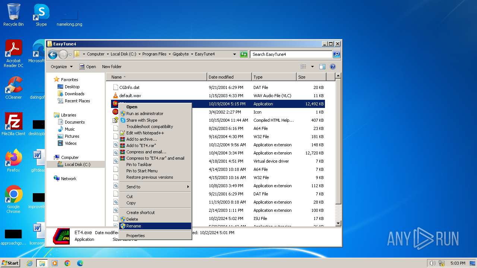Sort by the Date modified column header
The height and width of the screenshot is (268, 477).
[x=229, y=77]
